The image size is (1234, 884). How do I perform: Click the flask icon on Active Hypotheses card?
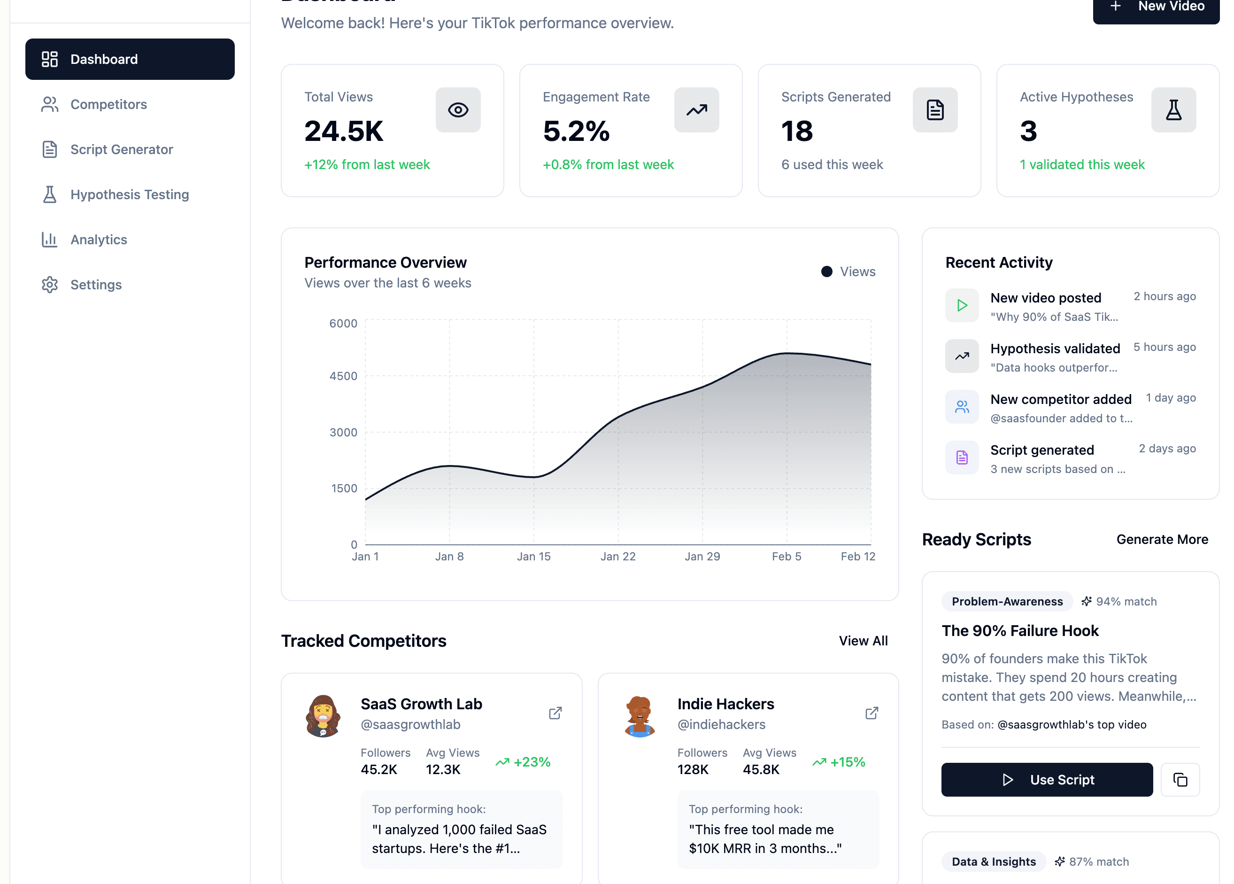[x=1173, y=110]
